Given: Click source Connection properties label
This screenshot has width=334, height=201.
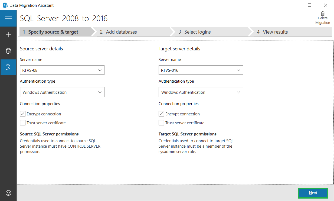Looking at the screenshot, I should (x=40, y=104).
